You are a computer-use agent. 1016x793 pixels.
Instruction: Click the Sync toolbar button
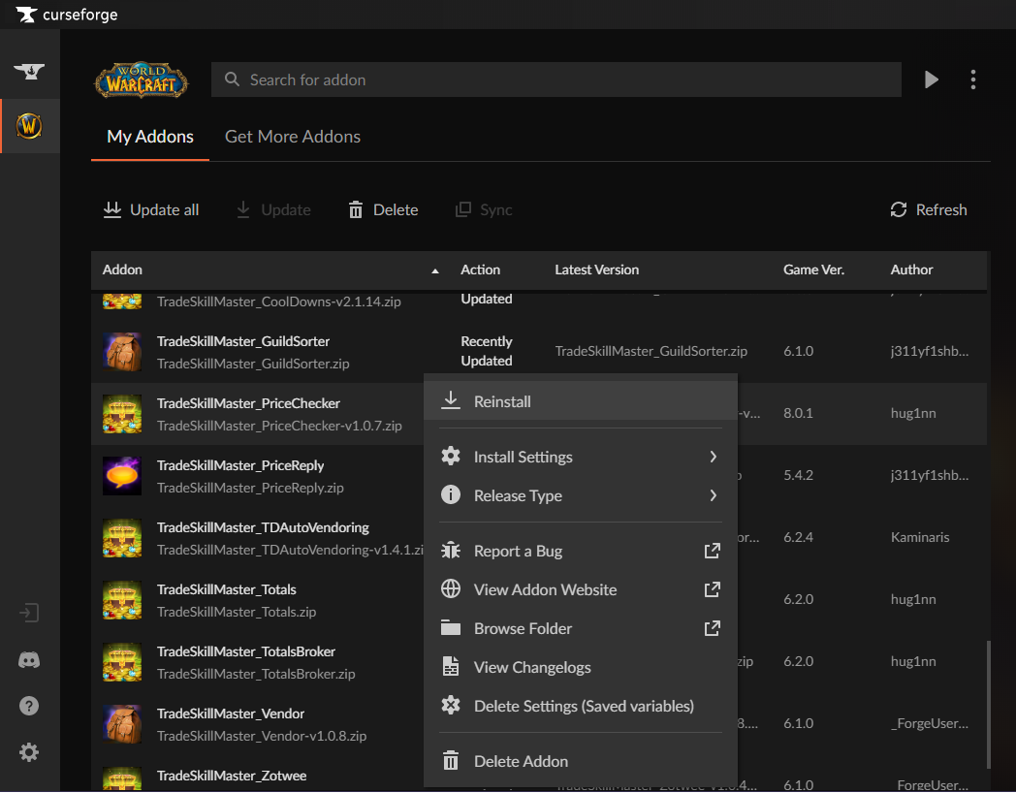point(484,210)
